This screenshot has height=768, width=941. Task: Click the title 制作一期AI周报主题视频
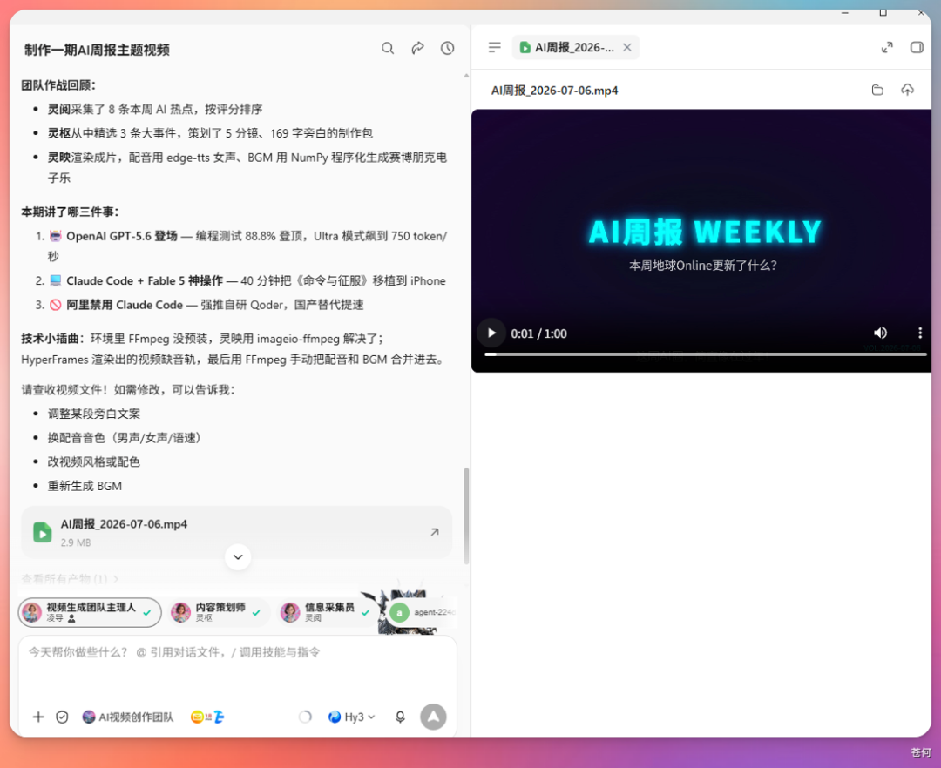click(x=97, y=50)
